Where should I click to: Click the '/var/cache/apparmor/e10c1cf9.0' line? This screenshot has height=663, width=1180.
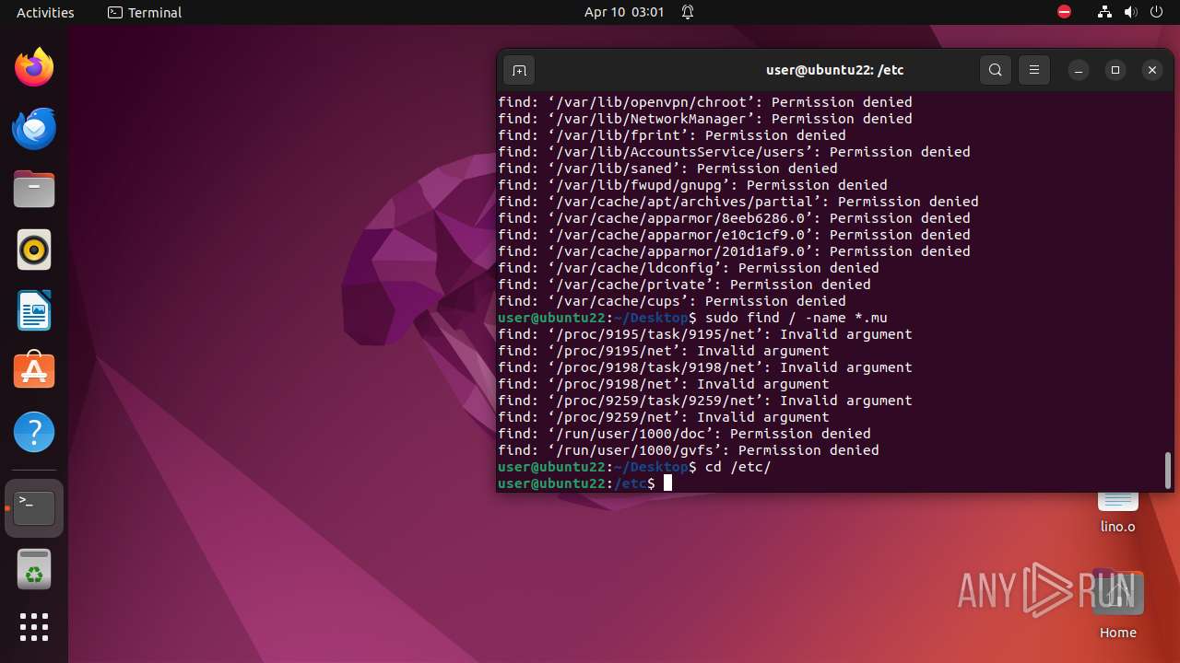coord(734,235)
